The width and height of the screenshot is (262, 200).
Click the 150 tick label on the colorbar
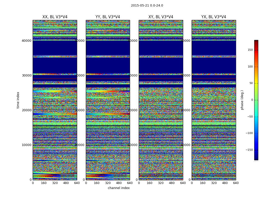pyautogui.click(x=250, y=50)
